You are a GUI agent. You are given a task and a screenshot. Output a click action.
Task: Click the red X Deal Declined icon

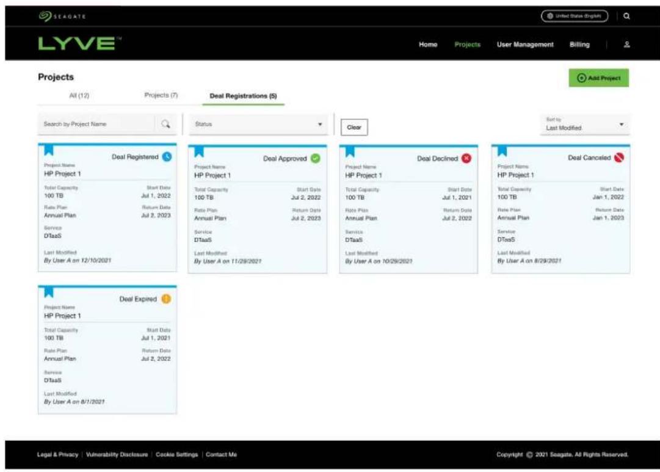(x=466, y=158)
